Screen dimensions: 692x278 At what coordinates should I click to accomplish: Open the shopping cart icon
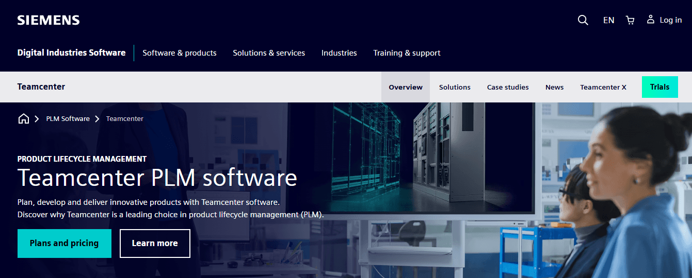coord(630,20)
